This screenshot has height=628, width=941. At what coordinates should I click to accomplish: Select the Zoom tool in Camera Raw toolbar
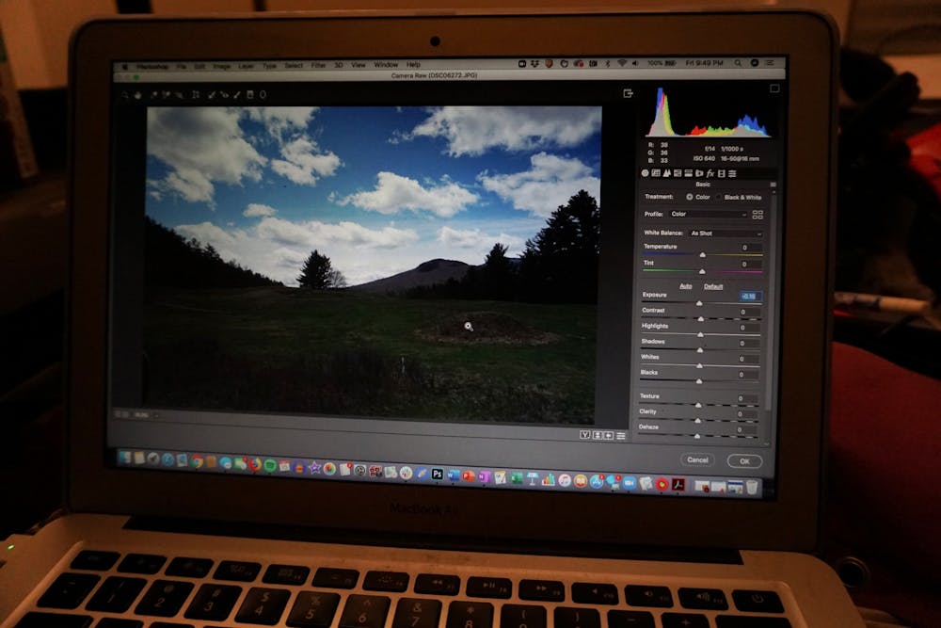(x=124, y=94)
